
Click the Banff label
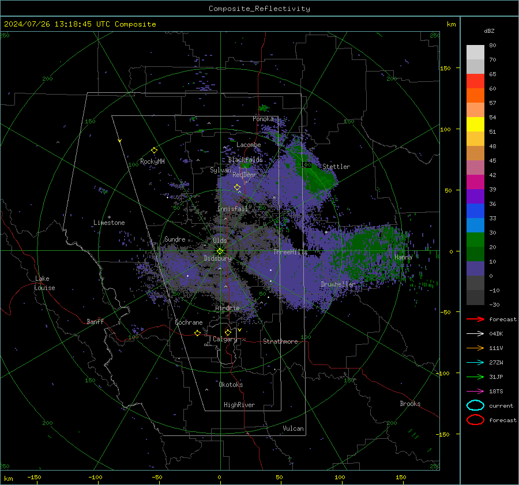coord(95,322)
